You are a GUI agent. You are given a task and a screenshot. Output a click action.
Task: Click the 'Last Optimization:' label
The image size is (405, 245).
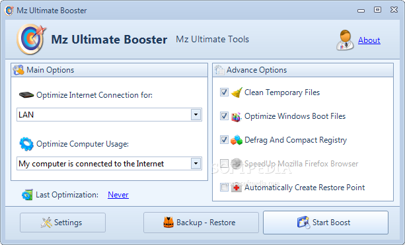[67, 195]
